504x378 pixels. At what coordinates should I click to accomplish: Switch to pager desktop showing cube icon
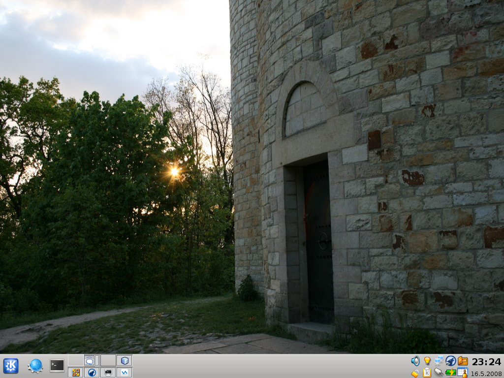(x=125, y=360)
